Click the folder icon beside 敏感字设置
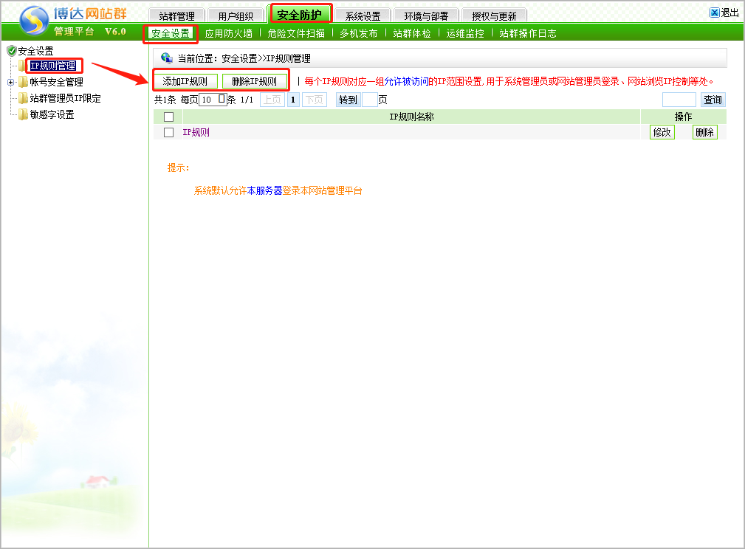The width and height of the screenshot is (745, 549). [24, 115]
